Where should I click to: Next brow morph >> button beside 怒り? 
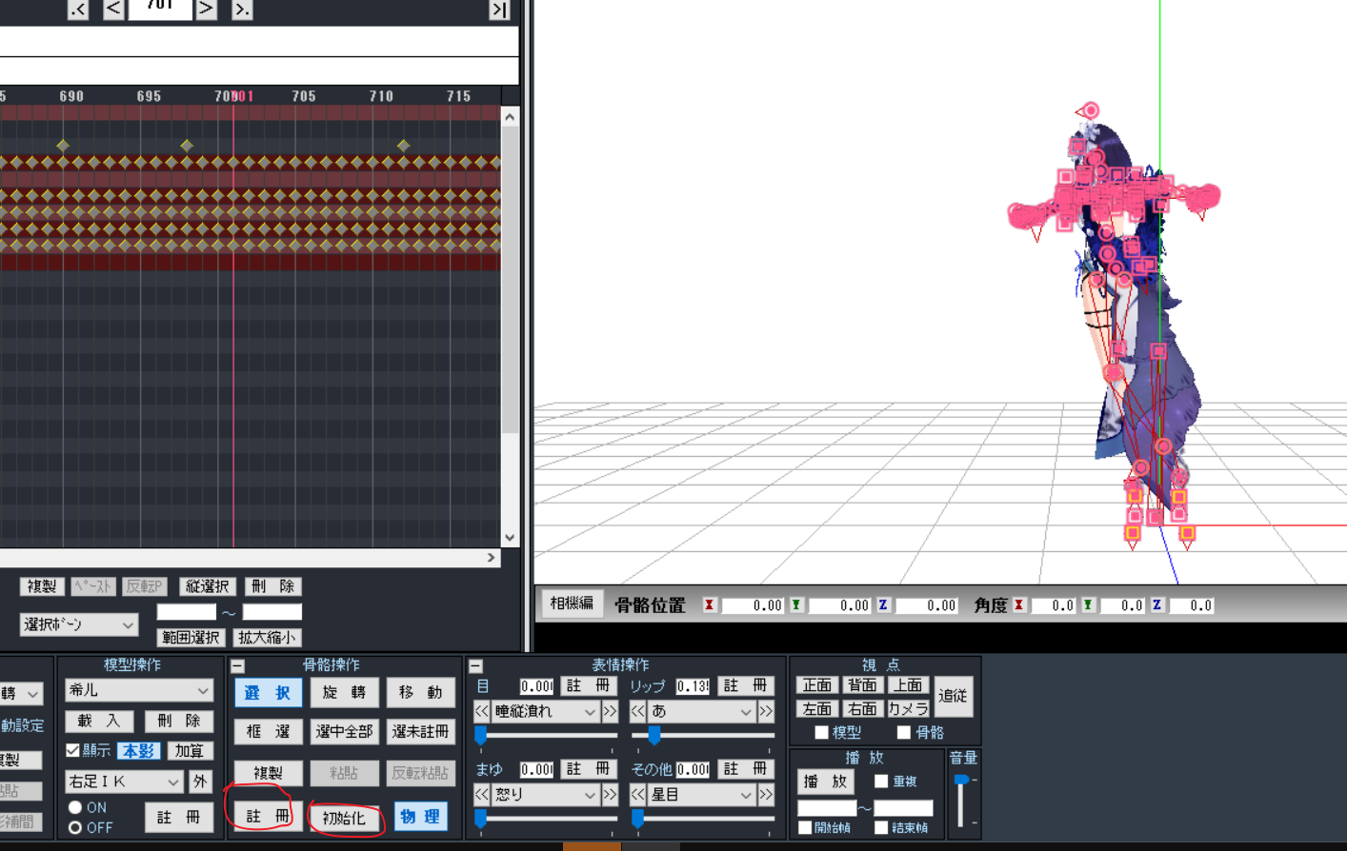pos(610,794)
